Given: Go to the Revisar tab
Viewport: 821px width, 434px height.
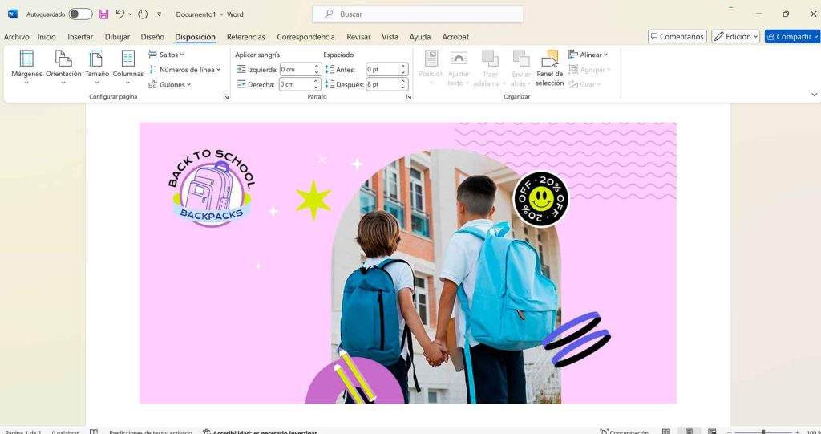Looking at the screenshot, I should [x=358, y=37].
